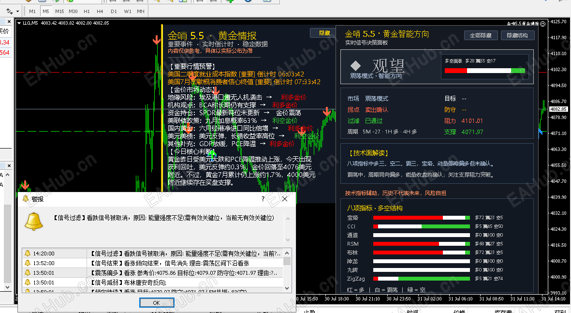Image resolution: width=571 pixels, height=313 pixels.
Task: Select the MN monthly timeframe
Action: point(141,11)
